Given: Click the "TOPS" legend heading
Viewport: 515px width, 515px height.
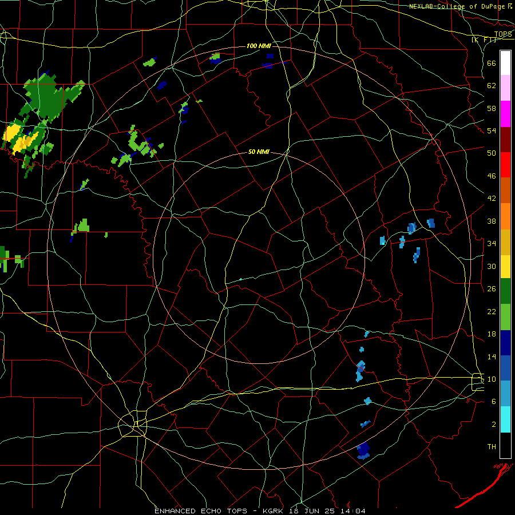Looking at the screenshot, I should click(503, 34).
